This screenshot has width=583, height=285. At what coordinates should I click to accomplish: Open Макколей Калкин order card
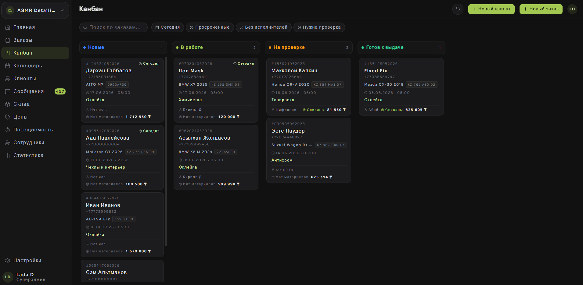pos(309,87)
